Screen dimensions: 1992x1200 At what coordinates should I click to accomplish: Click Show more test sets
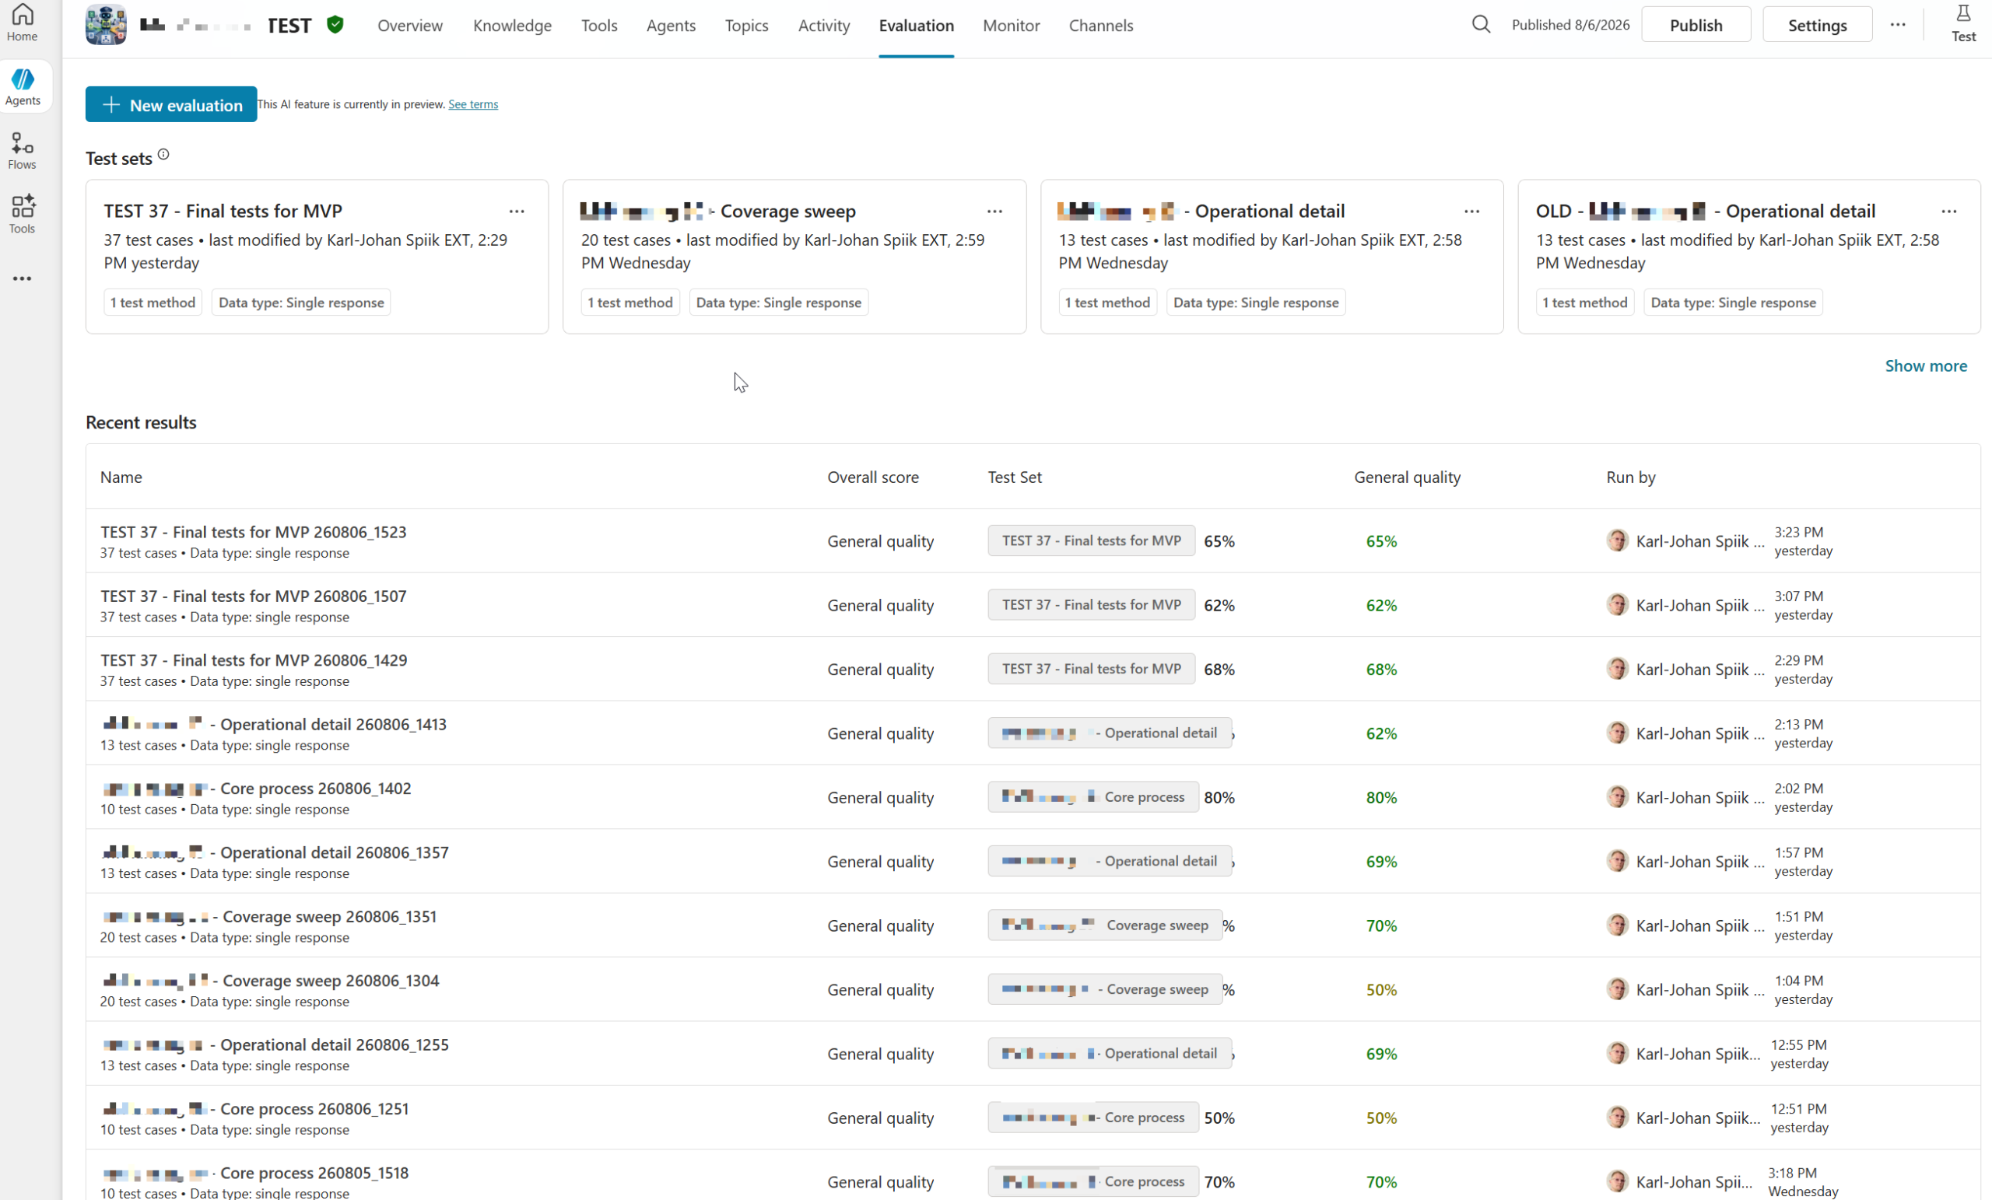click(1926, 366)
